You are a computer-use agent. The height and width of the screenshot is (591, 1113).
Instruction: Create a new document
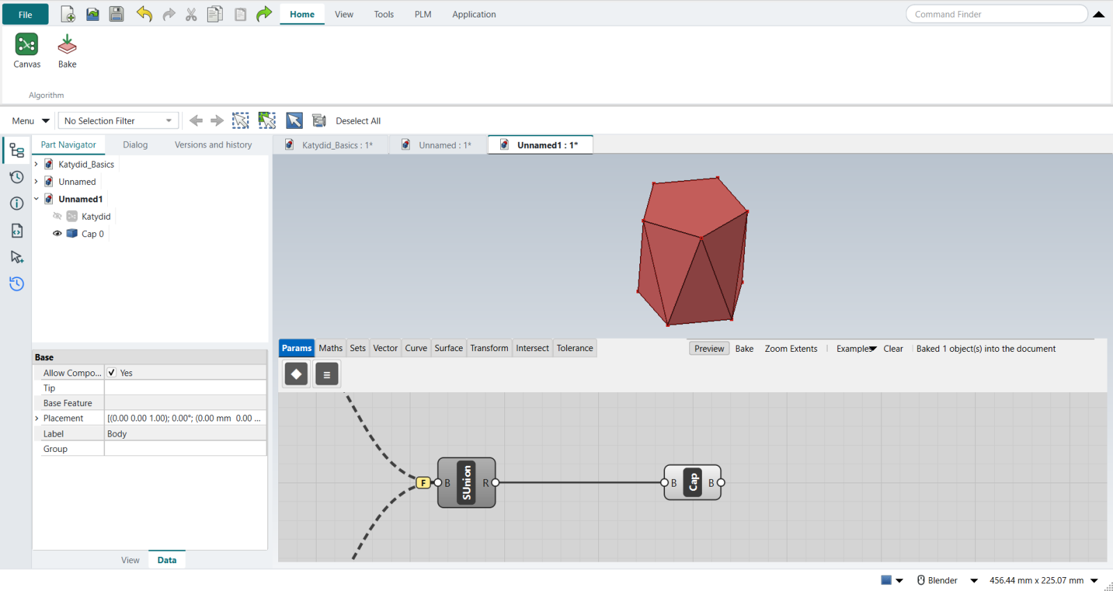[68, 14]
